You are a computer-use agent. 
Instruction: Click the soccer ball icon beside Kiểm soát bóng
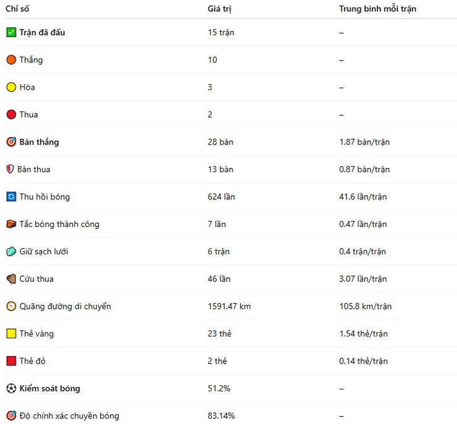click(x=11, y=388)
